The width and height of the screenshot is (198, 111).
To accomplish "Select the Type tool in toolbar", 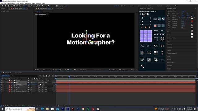I will click(34, 6).
